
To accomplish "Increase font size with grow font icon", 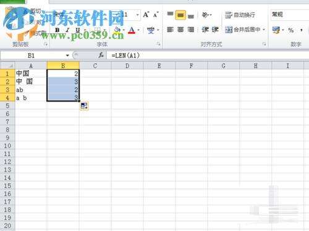I will (x=146, y=15).
